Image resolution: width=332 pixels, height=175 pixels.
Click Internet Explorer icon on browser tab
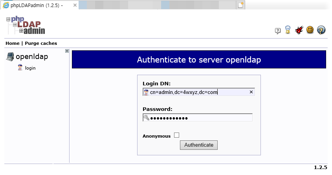coord(6,5)
